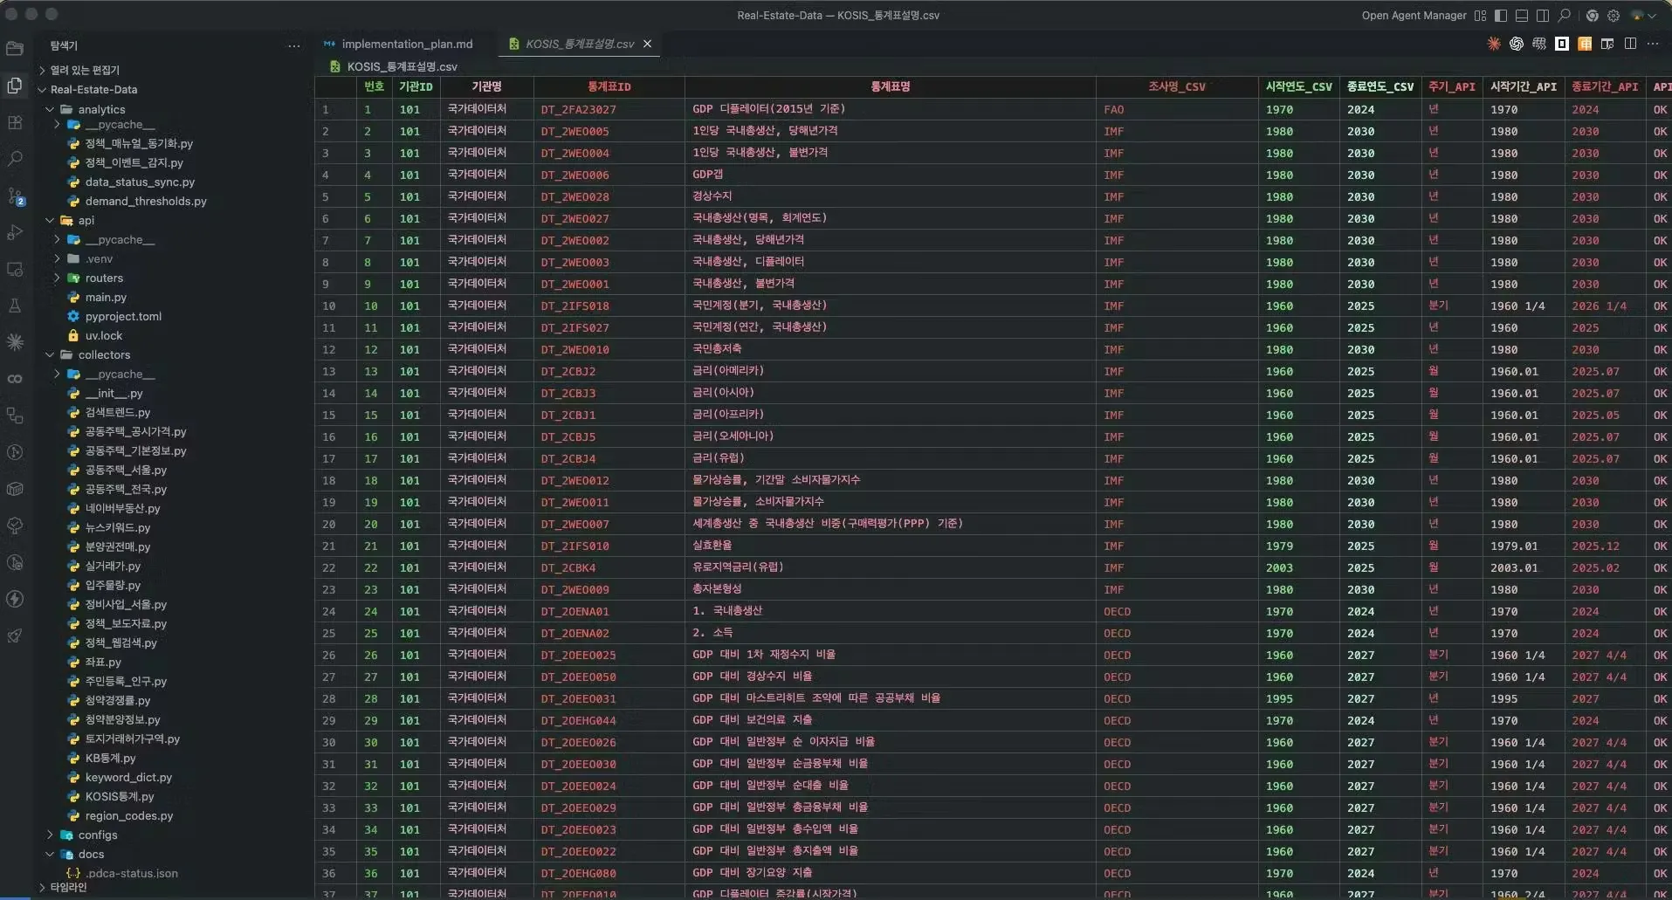Viewport: 1672px width, 900px height.
Task: Click the 통계표ID column header
Action: (x=609, y=86)
